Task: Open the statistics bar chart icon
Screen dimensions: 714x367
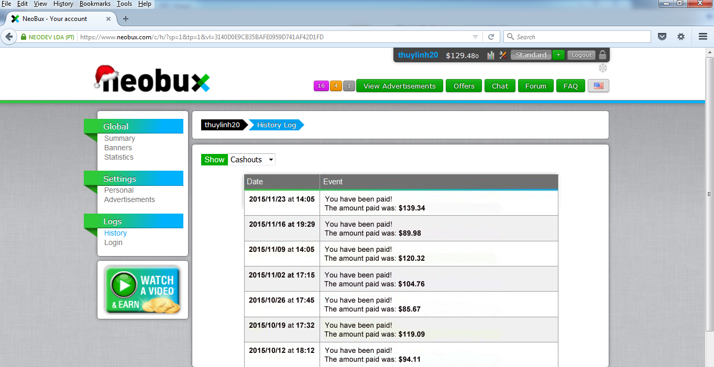Action: 491,55
